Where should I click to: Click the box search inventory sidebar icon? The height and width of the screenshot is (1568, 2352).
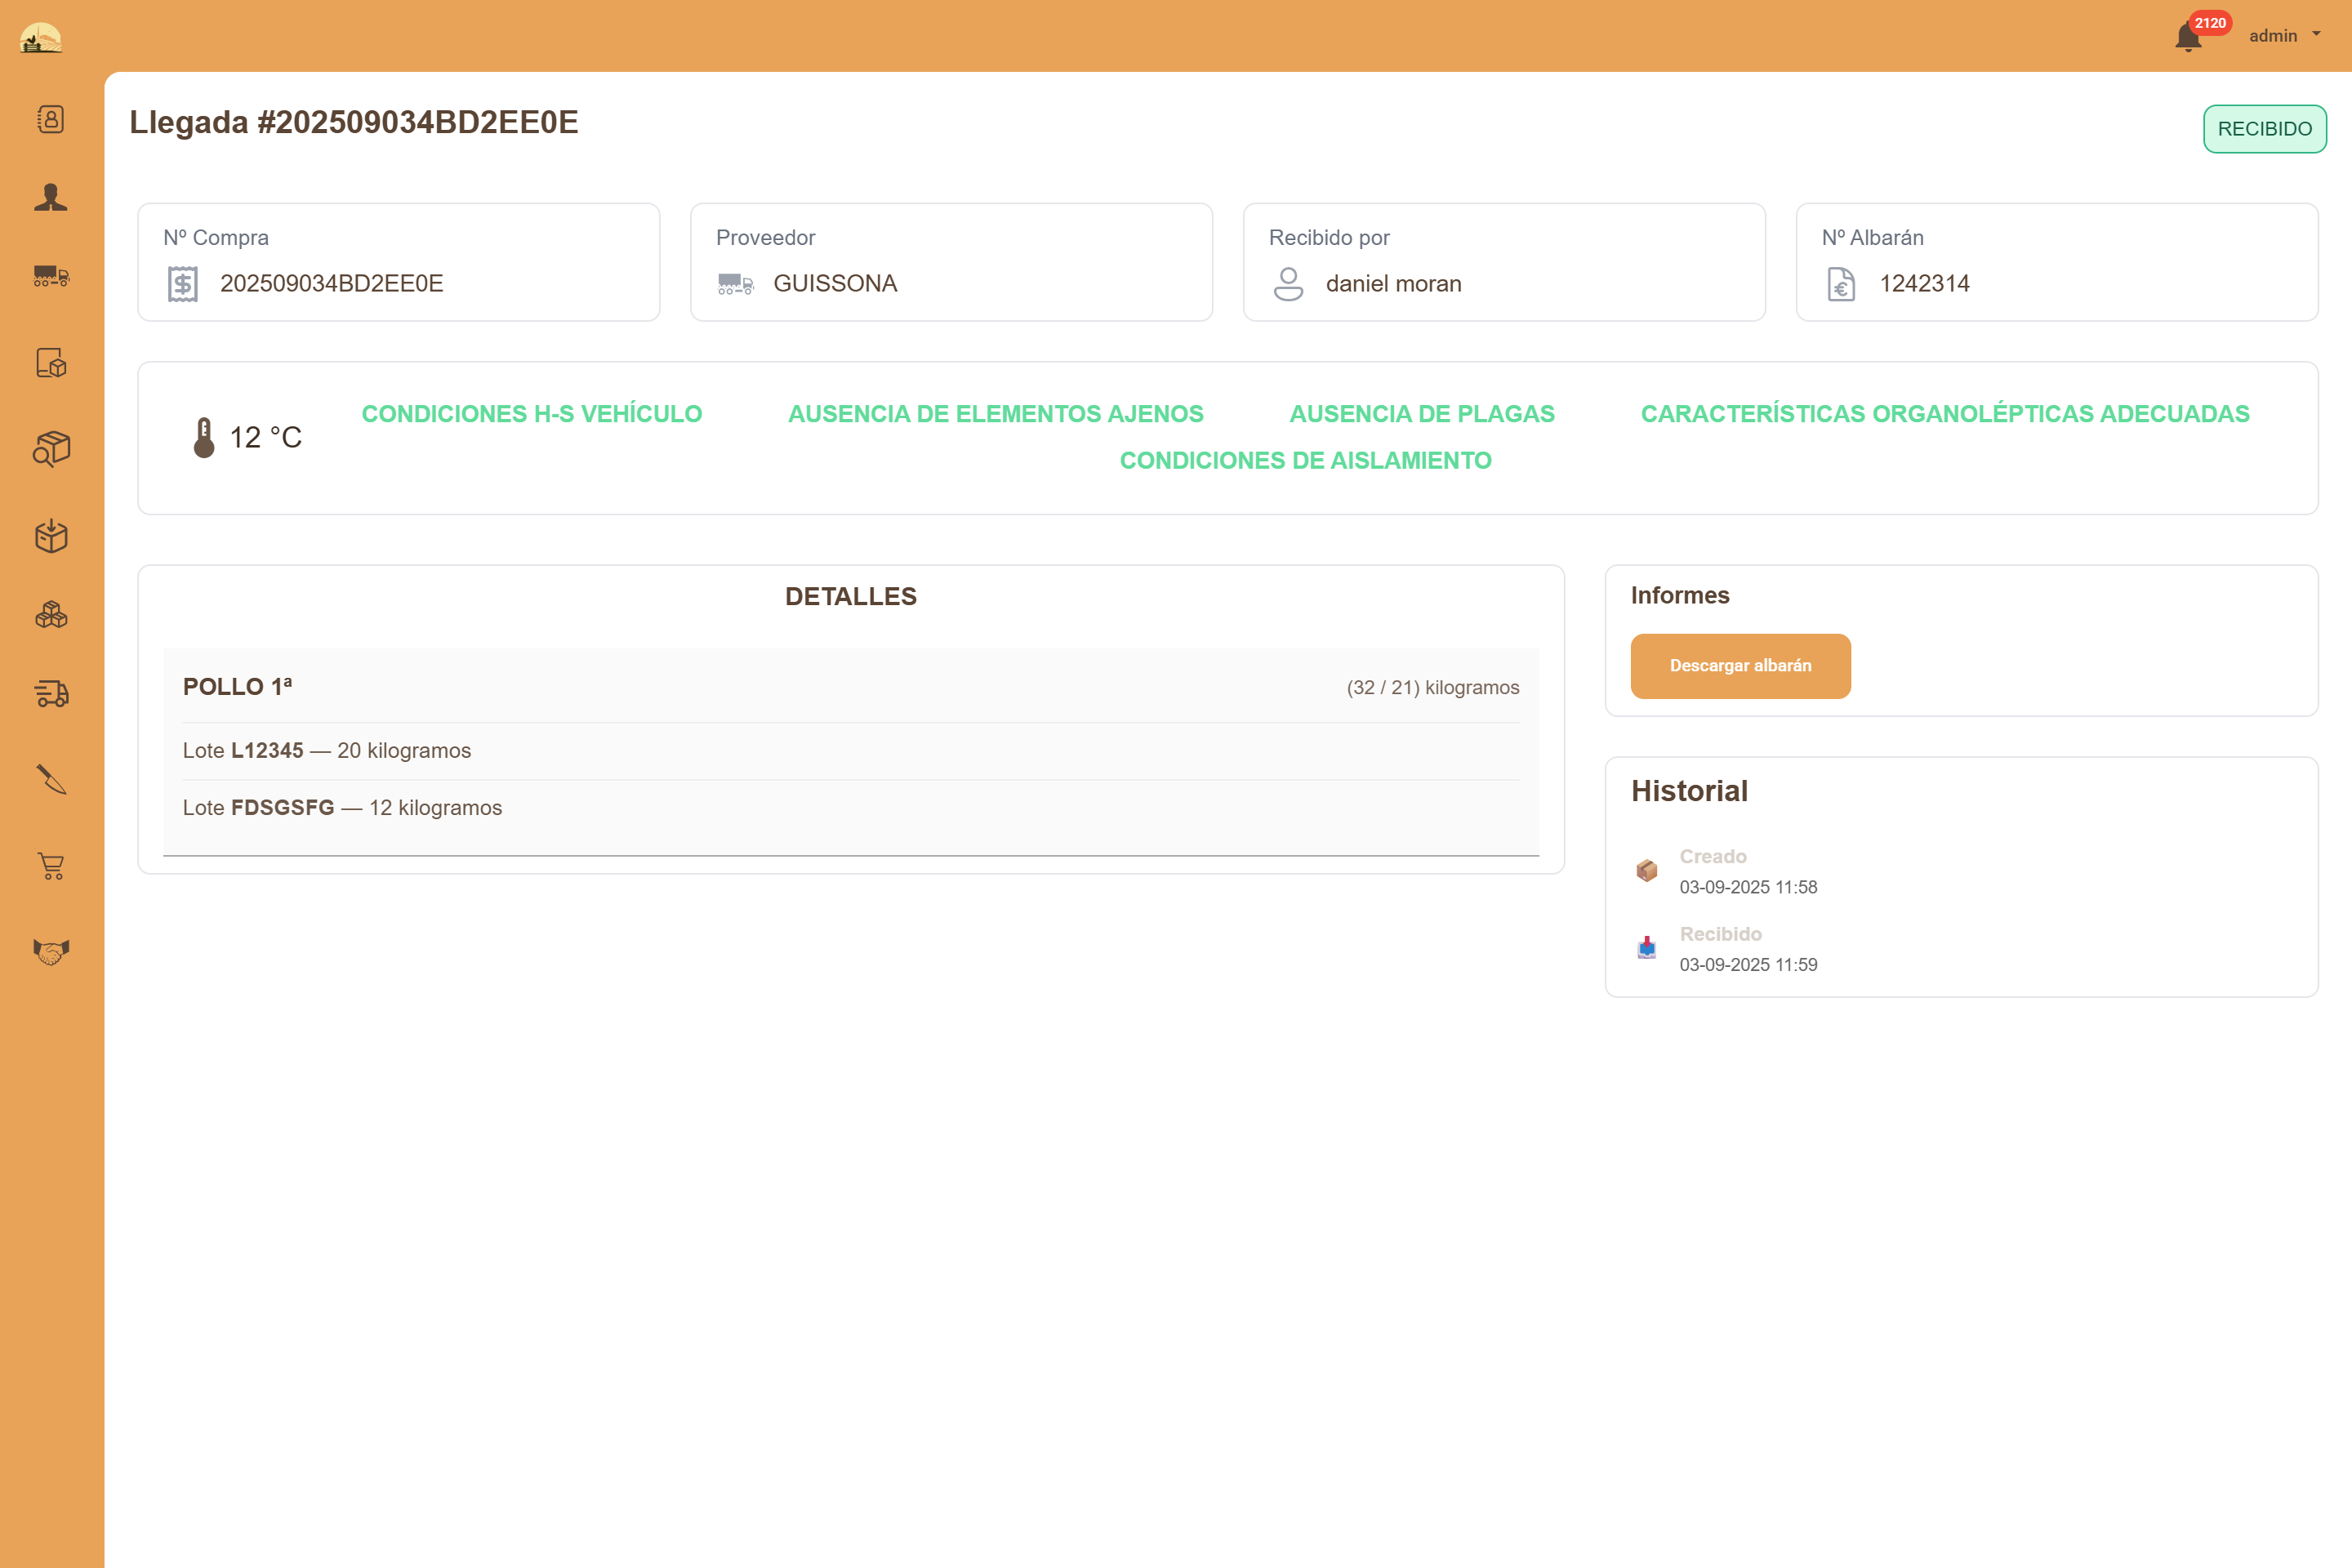[51, 449]
